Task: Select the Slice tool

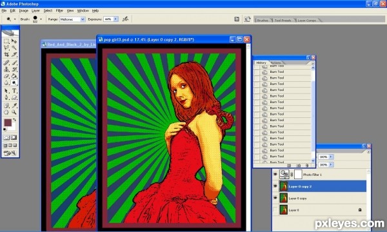Action: pyautogui.click(x=14, y=54)
